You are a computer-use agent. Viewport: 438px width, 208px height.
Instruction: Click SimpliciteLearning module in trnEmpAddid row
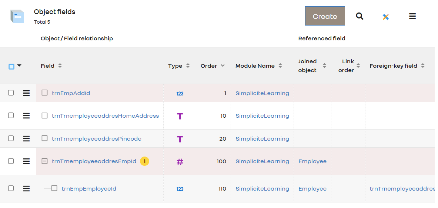coord(262,93)
